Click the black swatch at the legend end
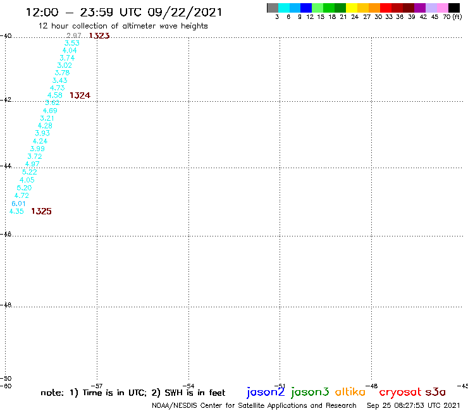 pos(453,8)
